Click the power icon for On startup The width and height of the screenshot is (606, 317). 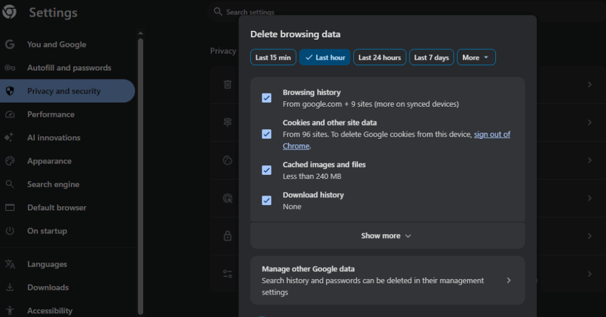(x=9, y=230)
